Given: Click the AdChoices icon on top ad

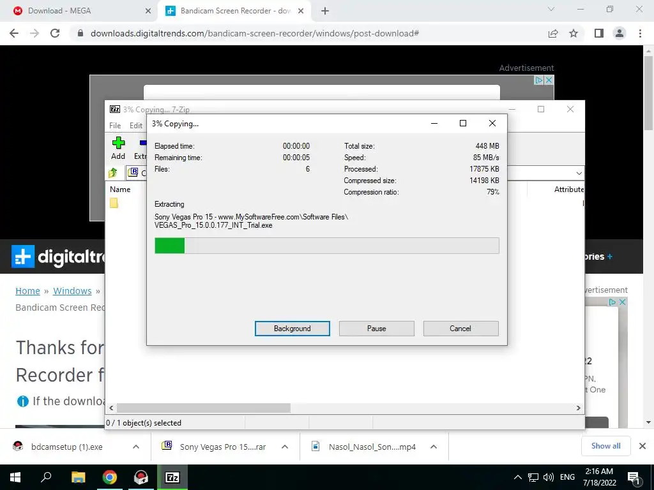Looking at the screenshot, I should pos(539,80).
